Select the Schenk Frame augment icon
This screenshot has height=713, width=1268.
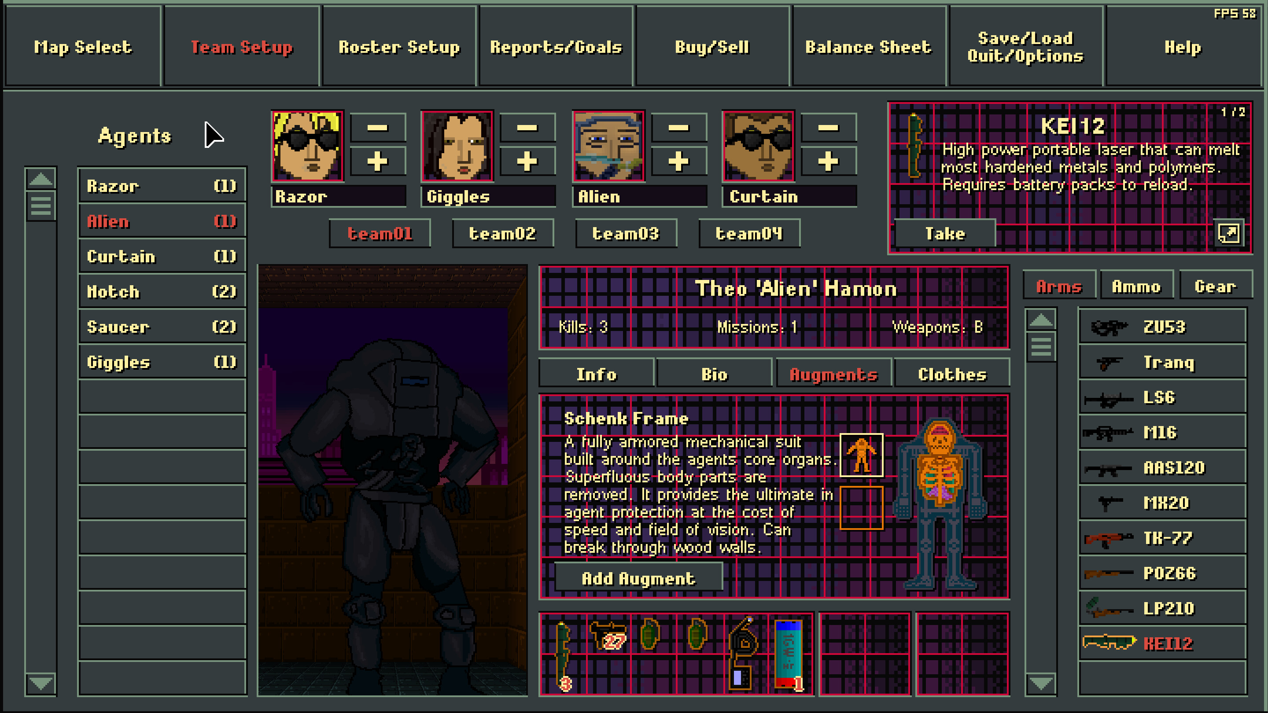(862, 455)
